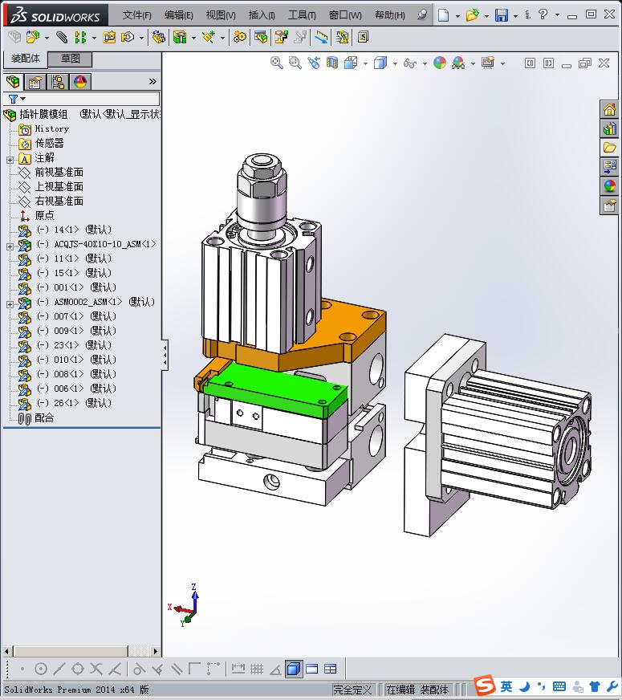Image resolution: width=622 pixels, height=700 pixels.
Task: Open the 工具(T) menu
Action: (302, 15)
